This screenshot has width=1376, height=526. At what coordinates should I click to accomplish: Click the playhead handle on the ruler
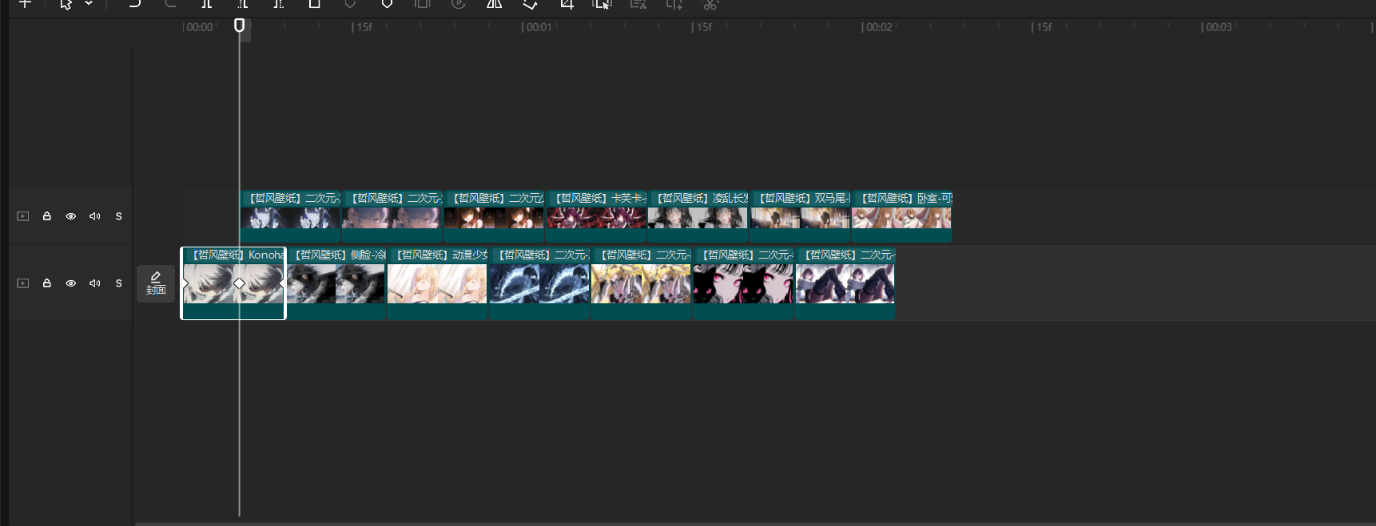coord(239,26)
